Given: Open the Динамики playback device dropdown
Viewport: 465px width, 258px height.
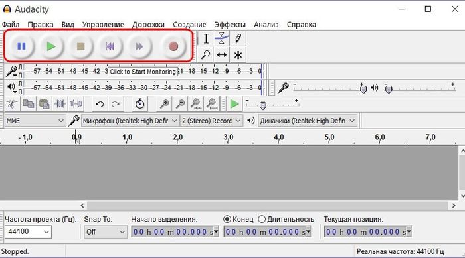Looking at the screenshot, I should (307, 121).
